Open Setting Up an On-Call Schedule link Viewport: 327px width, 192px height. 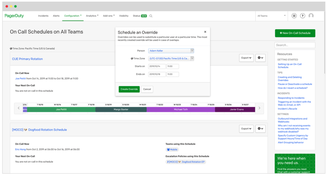click(x=290, y=66)
